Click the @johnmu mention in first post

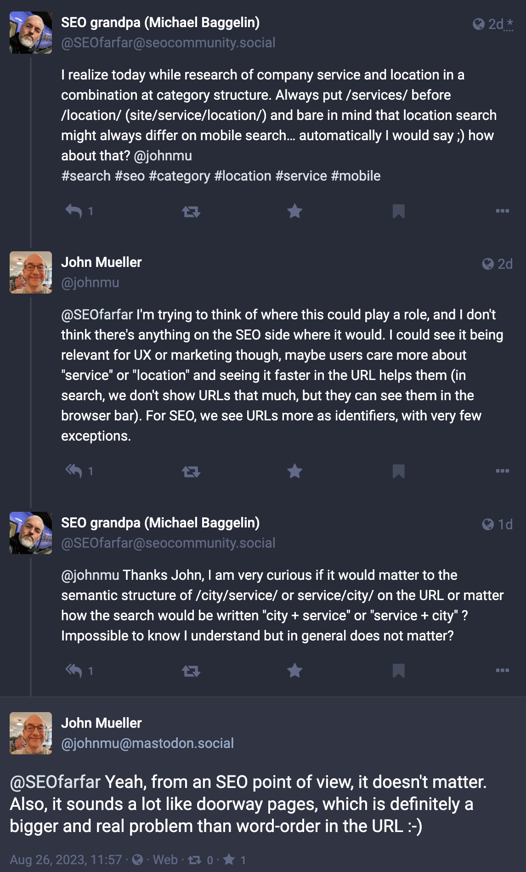click(163, 156)
